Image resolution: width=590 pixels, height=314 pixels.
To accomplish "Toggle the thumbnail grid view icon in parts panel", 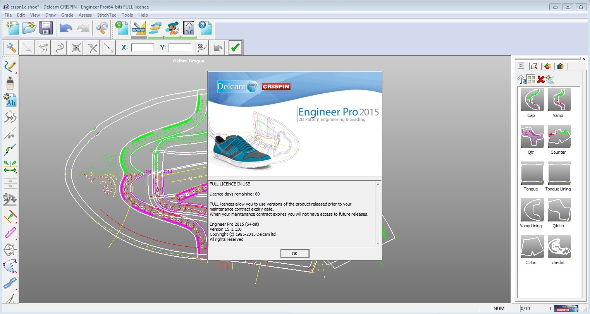I will click(x=531, y=79).
